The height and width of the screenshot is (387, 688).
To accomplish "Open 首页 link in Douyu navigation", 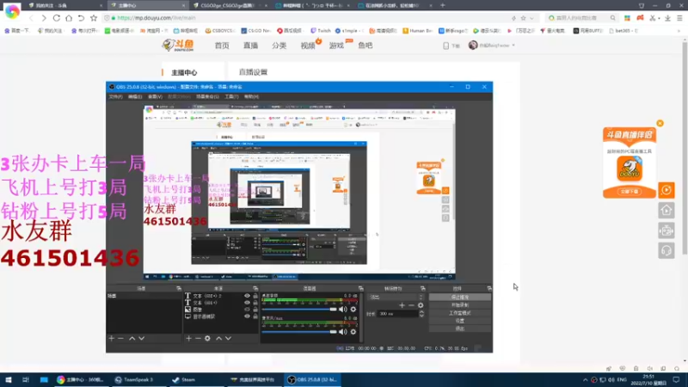I will [x=222, y=46].
